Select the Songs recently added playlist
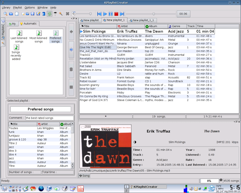 tap(16, 52)
